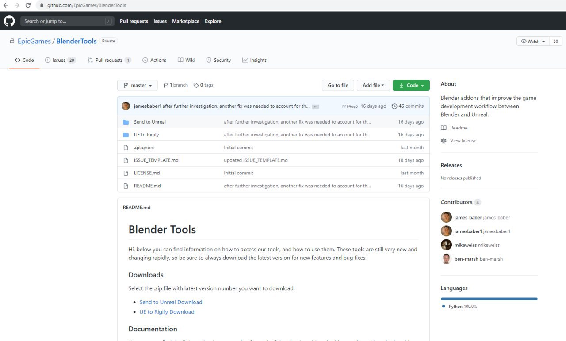566x341 pixels.
Task: Open the Wiki tab
Action: [186, 60]
